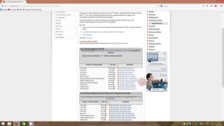Click the page vertical scrollbar thumb
Image resolution: width=224 pixels, height=126 pixels.
click(x=223, y=57)
